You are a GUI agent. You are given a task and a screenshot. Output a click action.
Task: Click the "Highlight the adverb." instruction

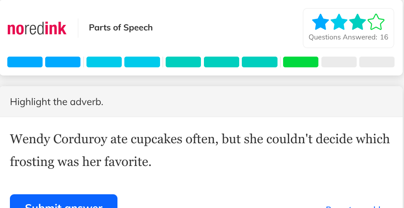click(x=56, y=102)
